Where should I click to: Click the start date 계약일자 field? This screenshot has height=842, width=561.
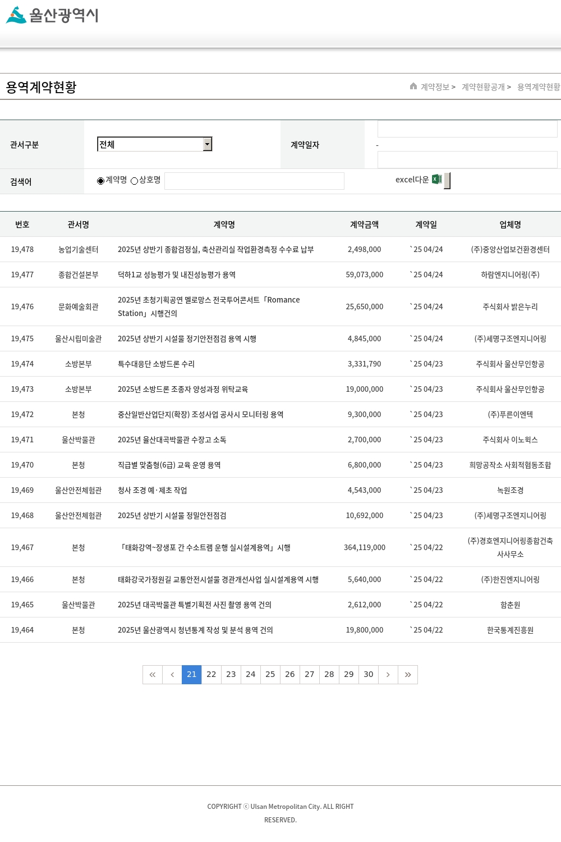coord(467,129)
